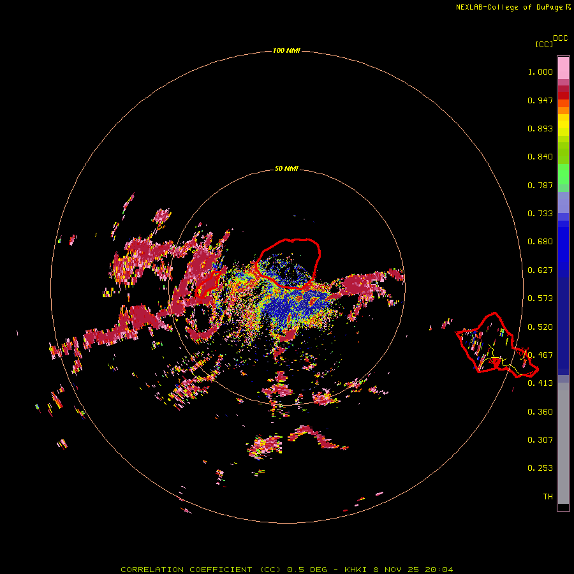Click the DCC label above the color bar
The width and height of the screenshot is (574, 574).
560,38
